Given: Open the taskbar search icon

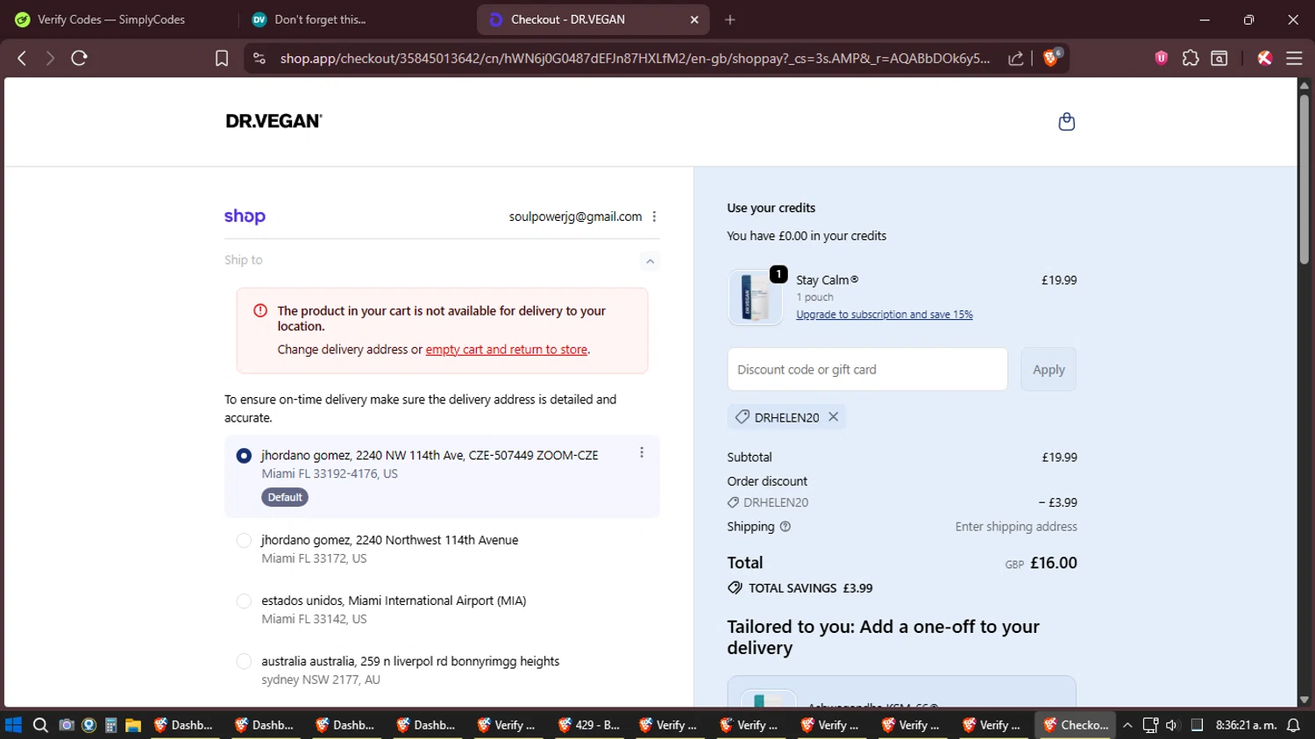Looking at the screenshot, I should pyautogui.click(x=40, y=725).
